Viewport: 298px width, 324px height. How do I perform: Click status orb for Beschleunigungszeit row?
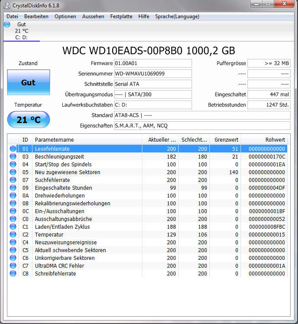tap(13, 156)
